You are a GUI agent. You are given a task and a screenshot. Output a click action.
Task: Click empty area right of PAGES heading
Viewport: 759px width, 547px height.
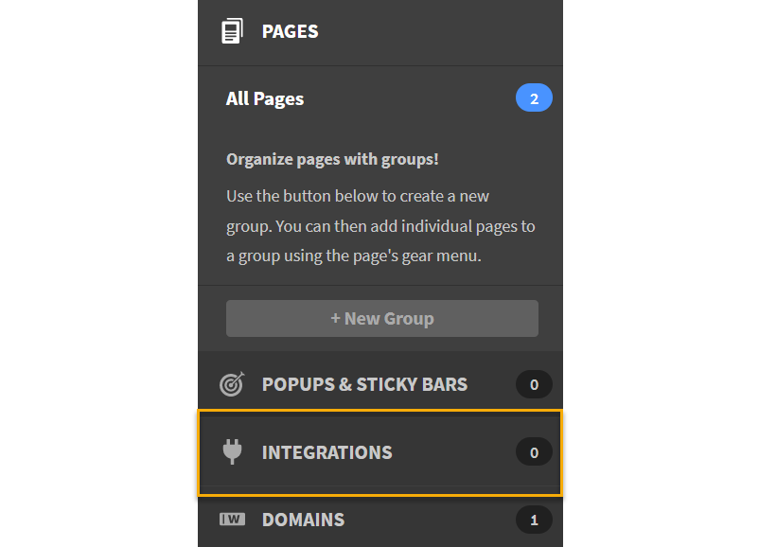435,31
